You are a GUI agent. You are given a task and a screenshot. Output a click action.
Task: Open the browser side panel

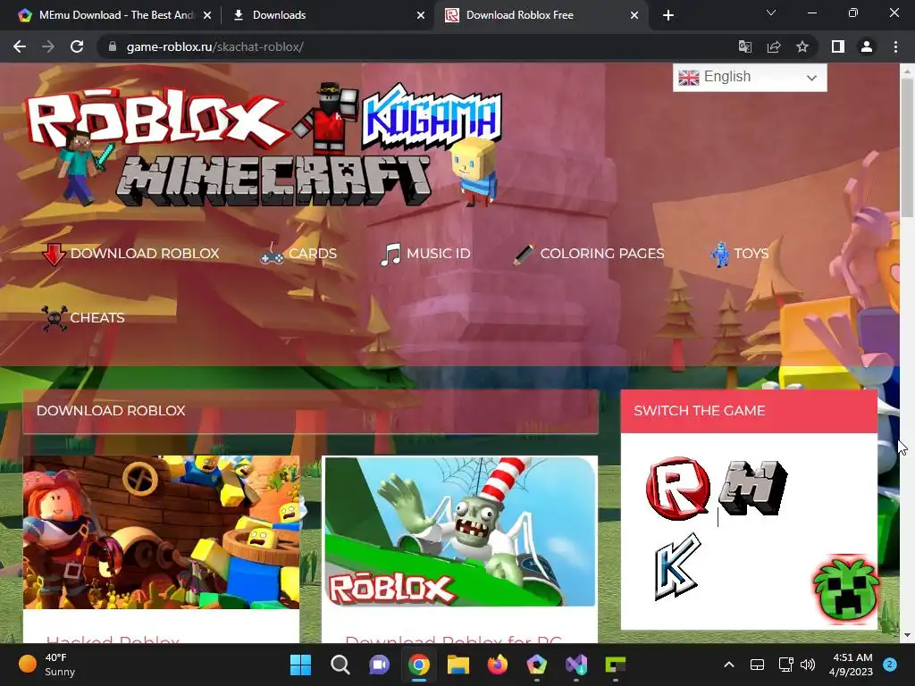click(x=838, y=46)
